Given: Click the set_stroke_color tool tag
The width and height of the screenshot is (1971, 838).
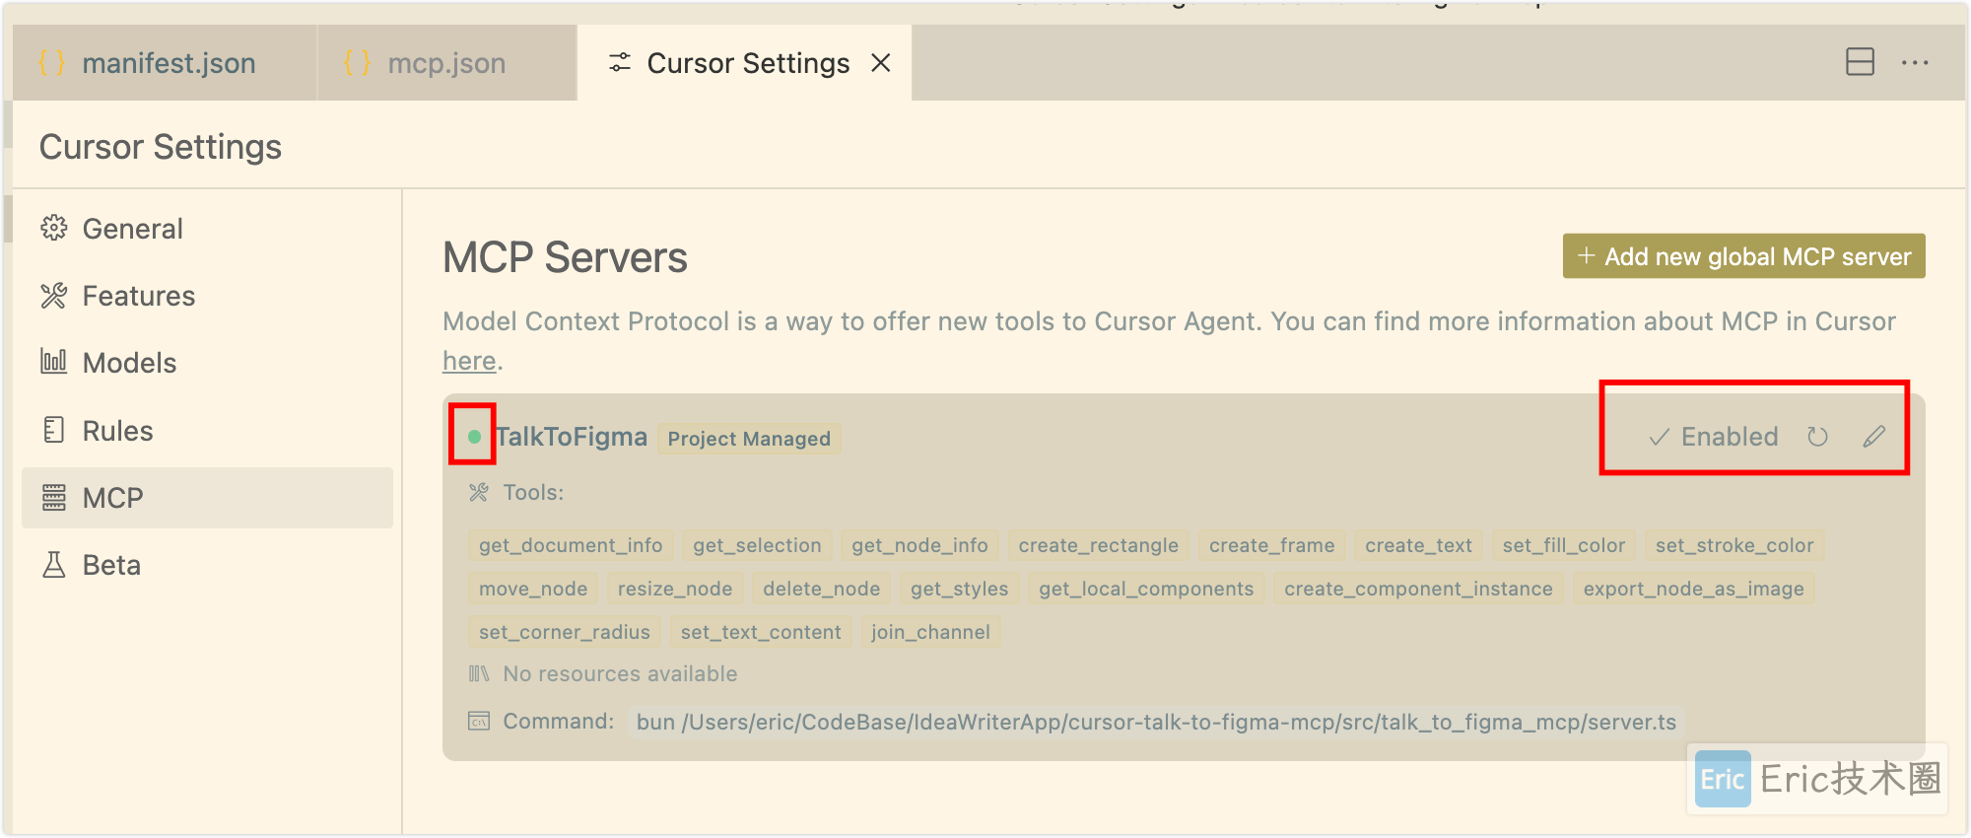Looking at the screenshot, I should 1734,545.
